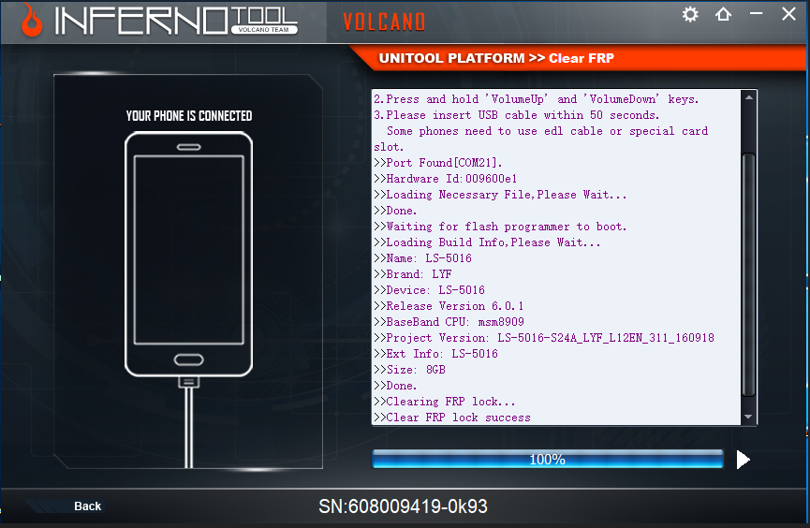Click log line 'Loading Build Info,Please Wait...'

tap(487, 242)
